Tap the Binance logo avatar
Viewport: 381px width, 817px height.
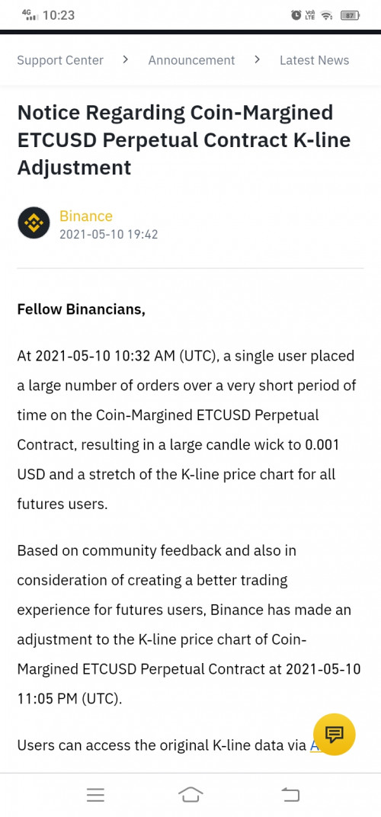click(34, 223)
